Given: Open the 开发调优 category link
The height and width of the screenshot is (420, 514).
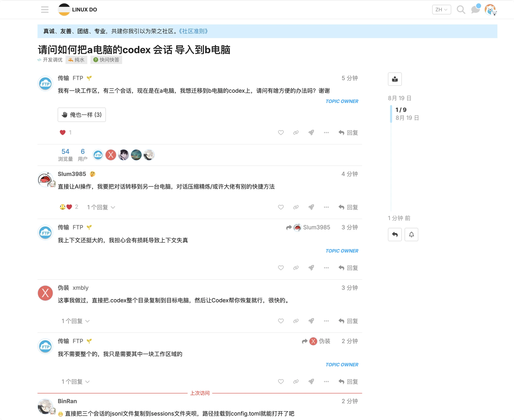Looking at the screenshot, I should point(50,60).
